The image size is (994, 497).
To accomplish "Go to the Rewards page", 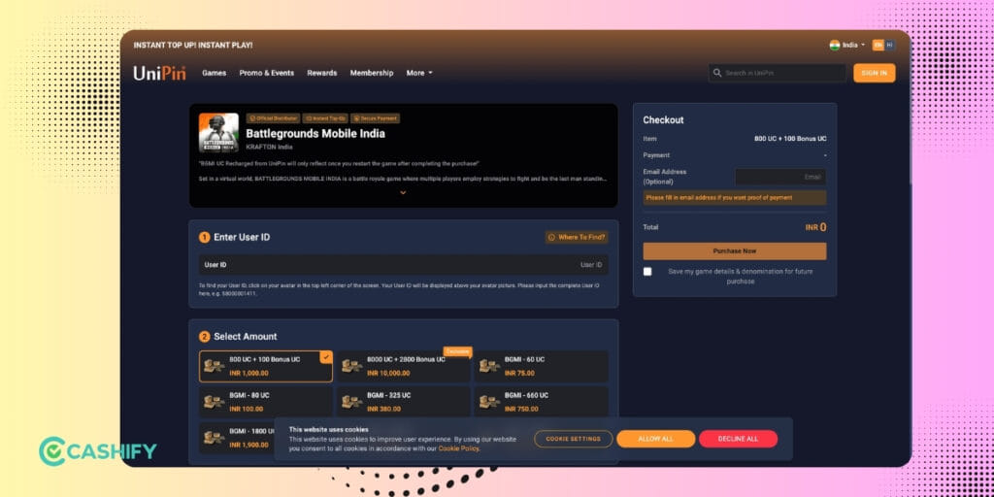I will [x=322, y=73].
